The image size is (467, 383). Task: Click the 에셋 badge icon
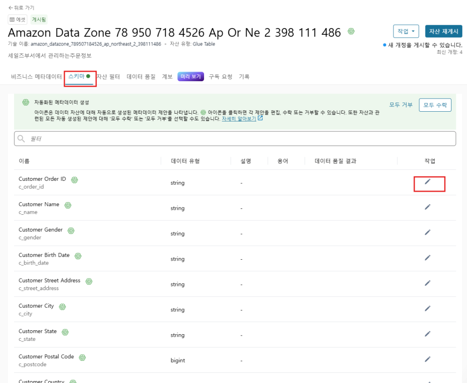click(12, 20)
